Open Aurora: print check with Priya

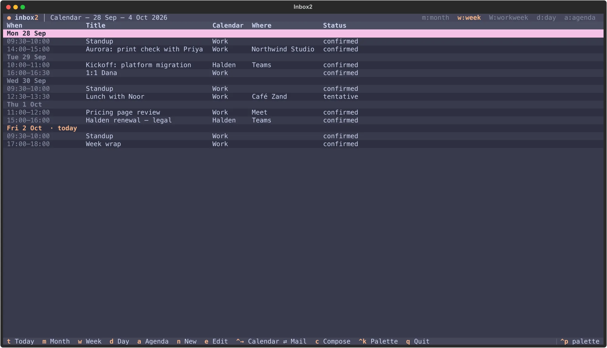click(x=303, y=49)
